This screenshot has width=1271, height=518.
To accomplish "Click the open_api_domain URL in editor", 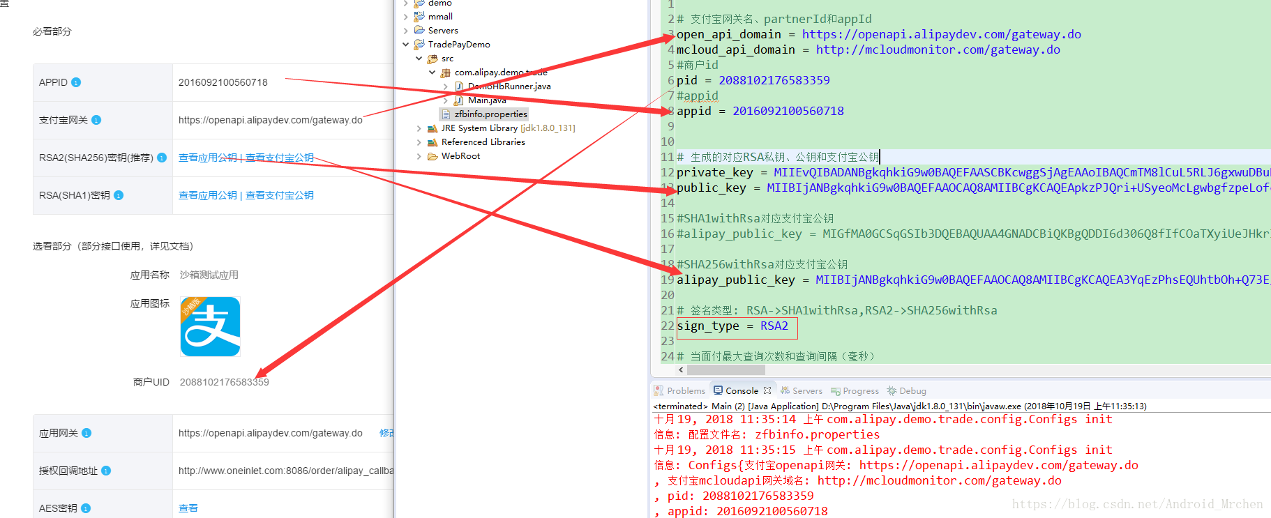I will click(x=942, y=34).
